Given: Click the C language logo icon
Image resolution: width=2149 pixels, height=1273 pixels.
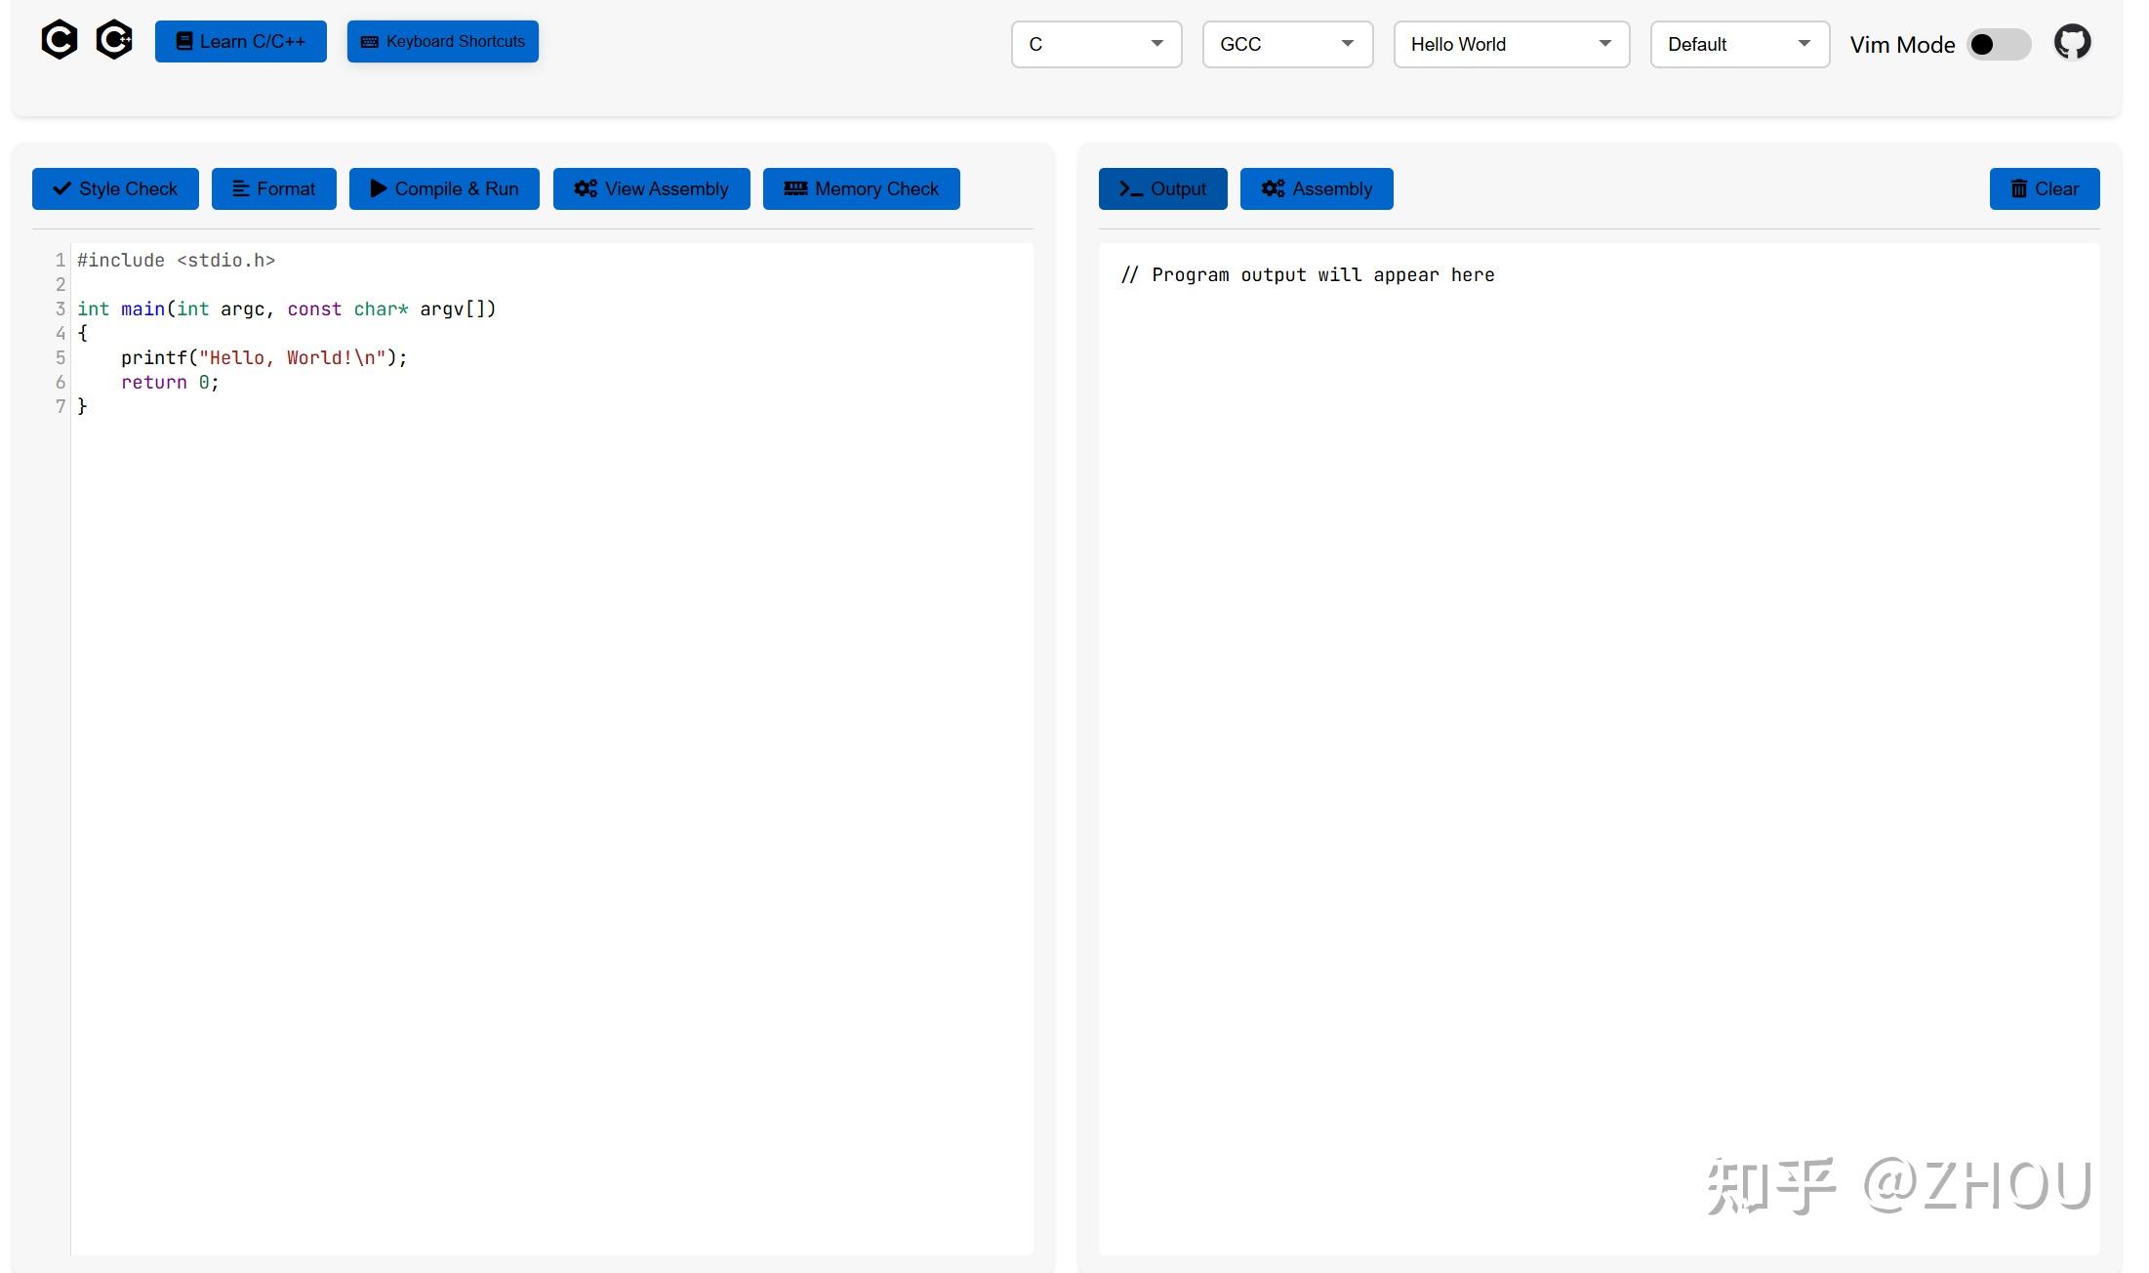Looking at the screenshot, I should pyautogui.click(x=59, y=40).
